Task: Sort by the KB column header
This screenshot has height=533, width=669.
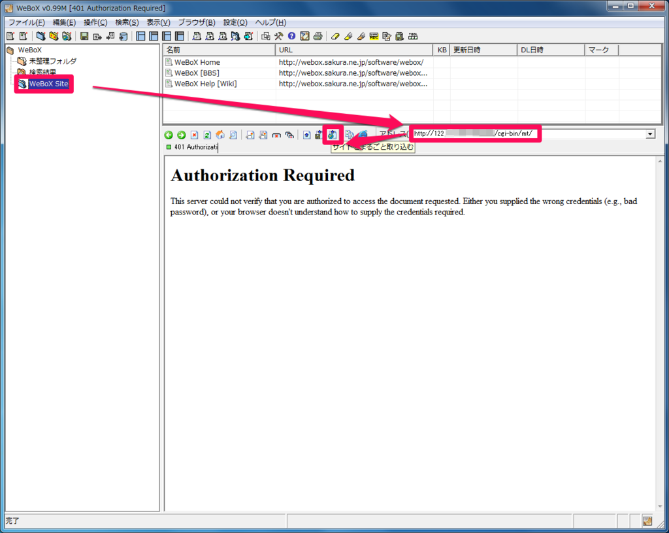Action: [x=442, y=50]
